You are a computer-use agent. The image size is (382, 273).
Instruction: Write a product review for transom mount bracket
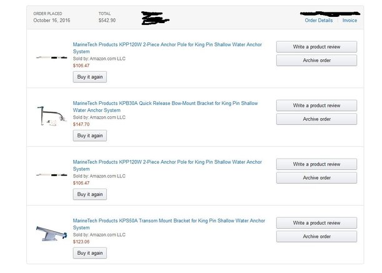point(316,223)
